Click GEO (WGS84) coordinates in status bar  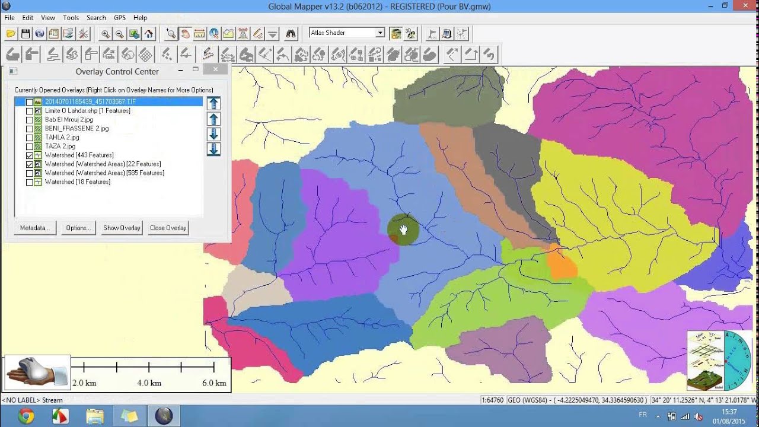[578, 400]
